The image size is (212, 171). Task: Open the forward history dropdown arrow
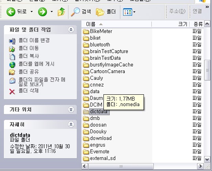[x=52, y=12]
